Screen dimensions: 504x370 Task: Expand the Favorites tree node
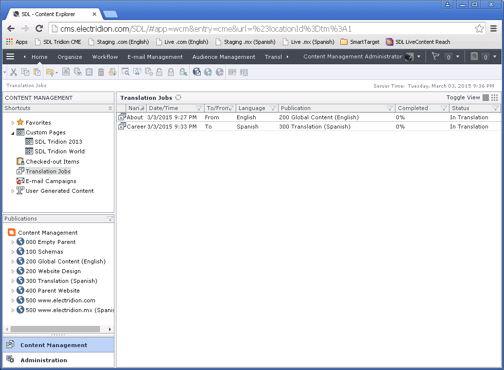[x=13, y=123]
